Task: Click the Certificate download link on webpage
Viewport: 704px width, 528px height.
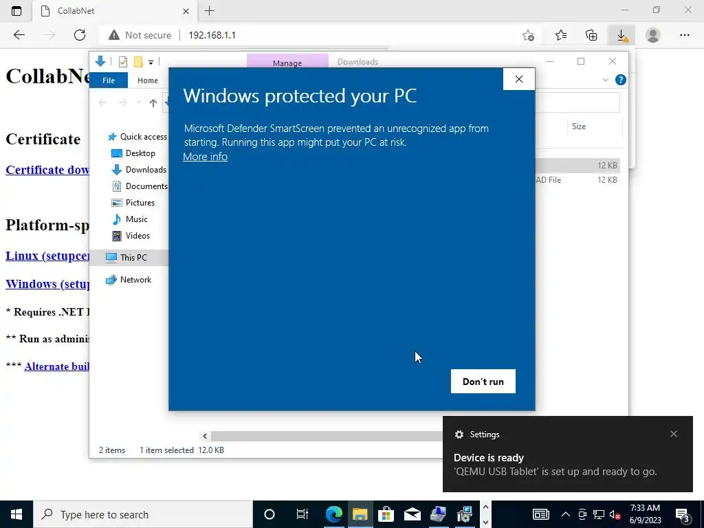Action: pos(47,170)
